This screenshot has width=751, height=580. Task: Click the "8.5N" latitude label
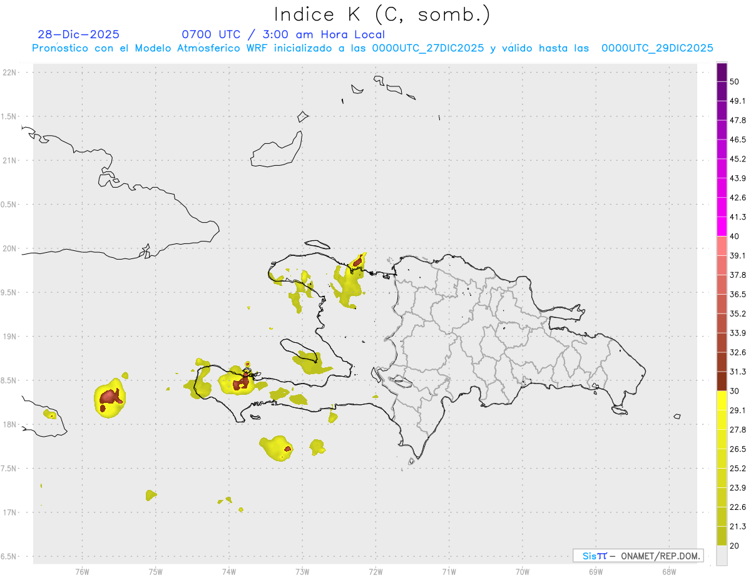(x=9, y=380)
